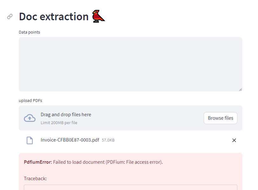258x190 pixels.
Task: Click inside the Data points text area
Action: (x=130, y=63)
